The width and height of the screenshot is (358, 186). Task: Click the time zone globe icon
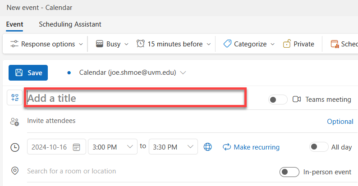pyautogui.click(x=207, y=147)
